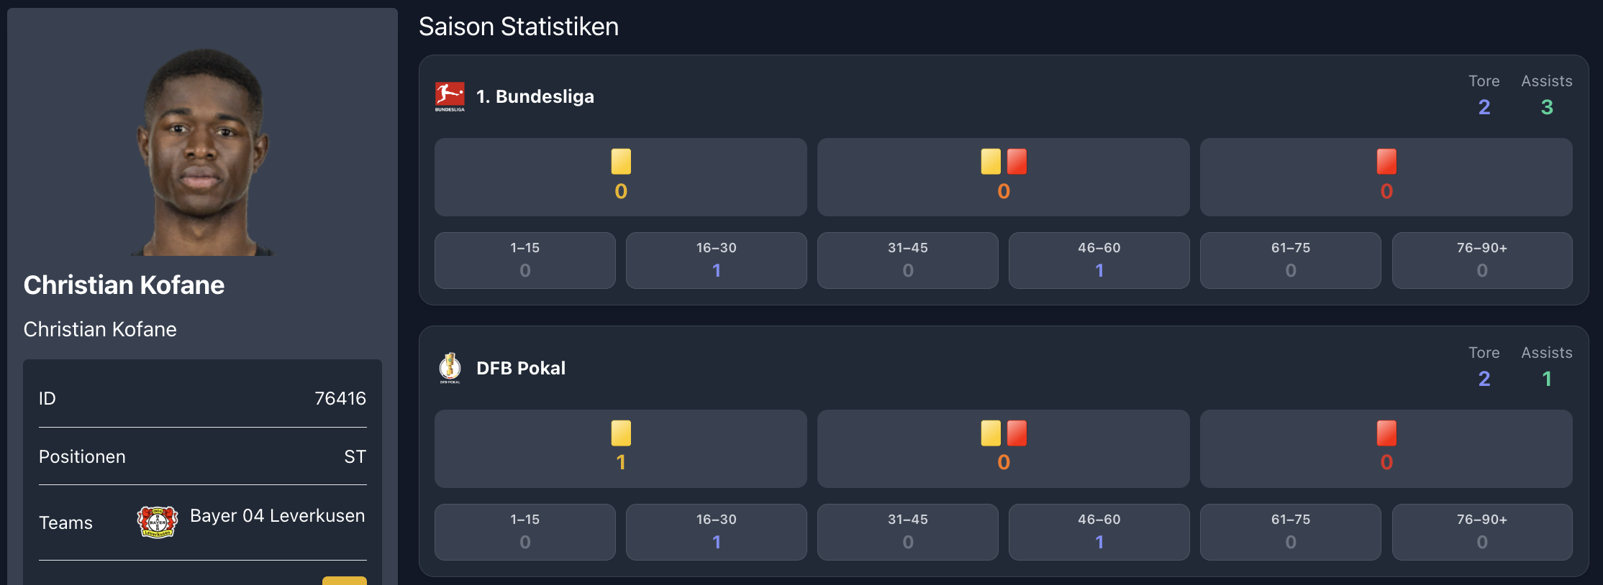Click the DFB Pokal red card icon

coord(1386,433)
